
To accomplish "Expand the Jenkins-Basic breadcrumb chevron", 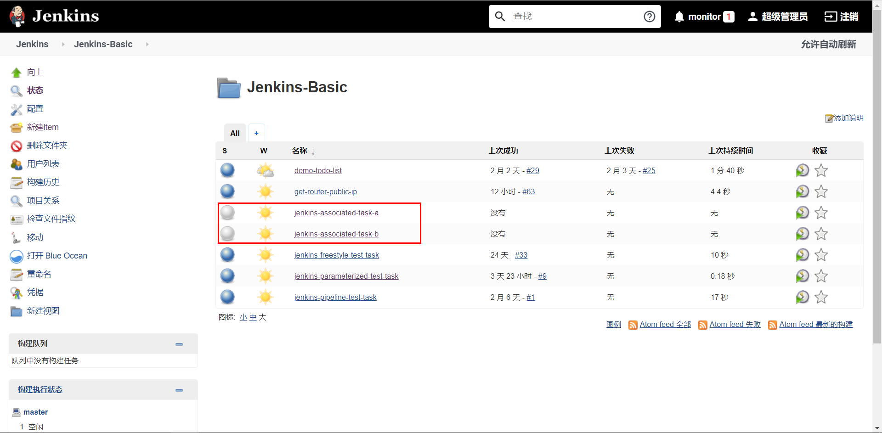I will pyautogui.click(x=147, y=44).
